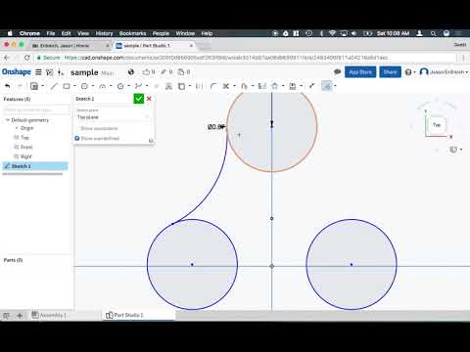Select the Spline tool

(x=138, y=86)
